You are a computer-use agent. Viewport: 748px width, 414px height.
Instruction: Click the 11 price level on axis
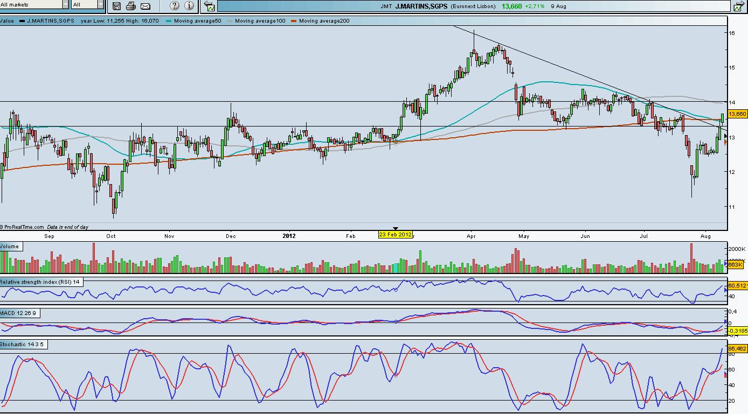732,207
